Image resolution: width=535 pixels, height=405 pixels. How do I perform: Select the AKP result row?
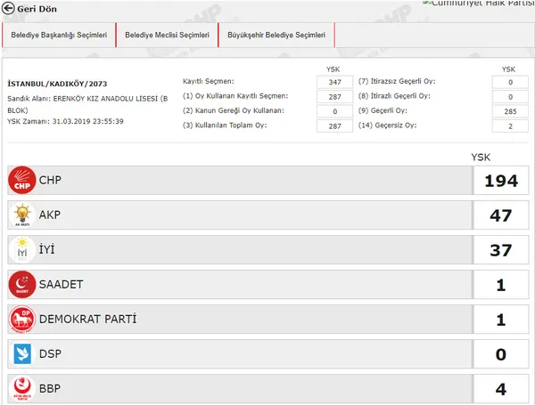(241, 215)
